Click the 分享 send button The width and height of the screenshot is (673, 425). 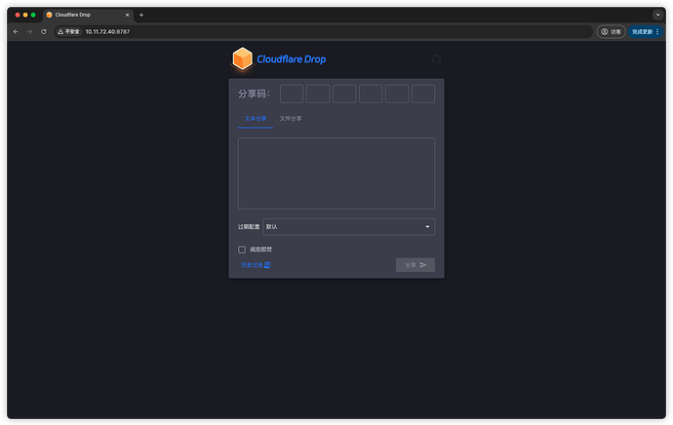click(416, 265)
